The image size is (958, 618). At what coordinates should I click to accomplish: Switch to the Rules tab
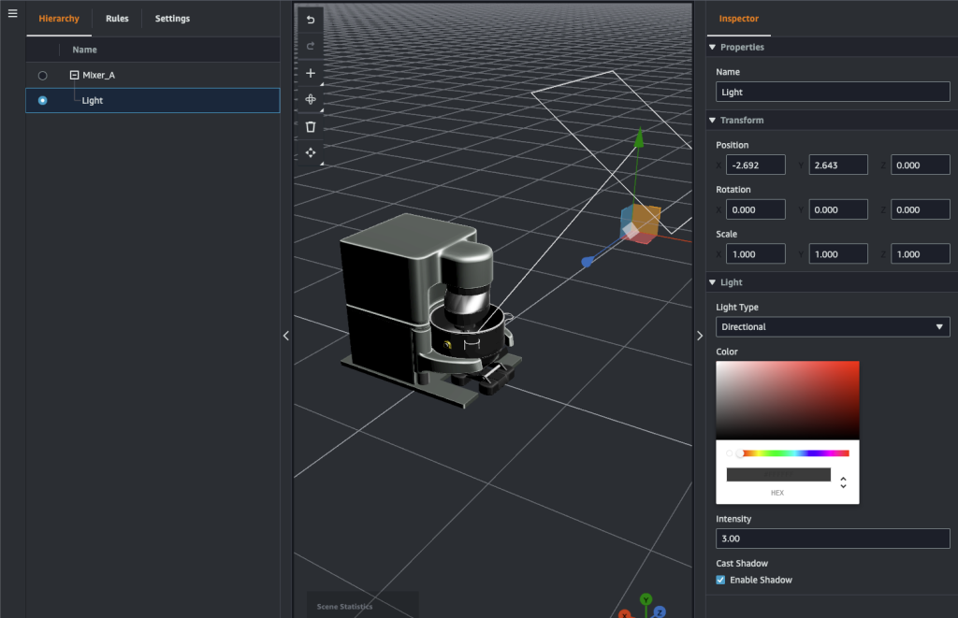point(117,19)
